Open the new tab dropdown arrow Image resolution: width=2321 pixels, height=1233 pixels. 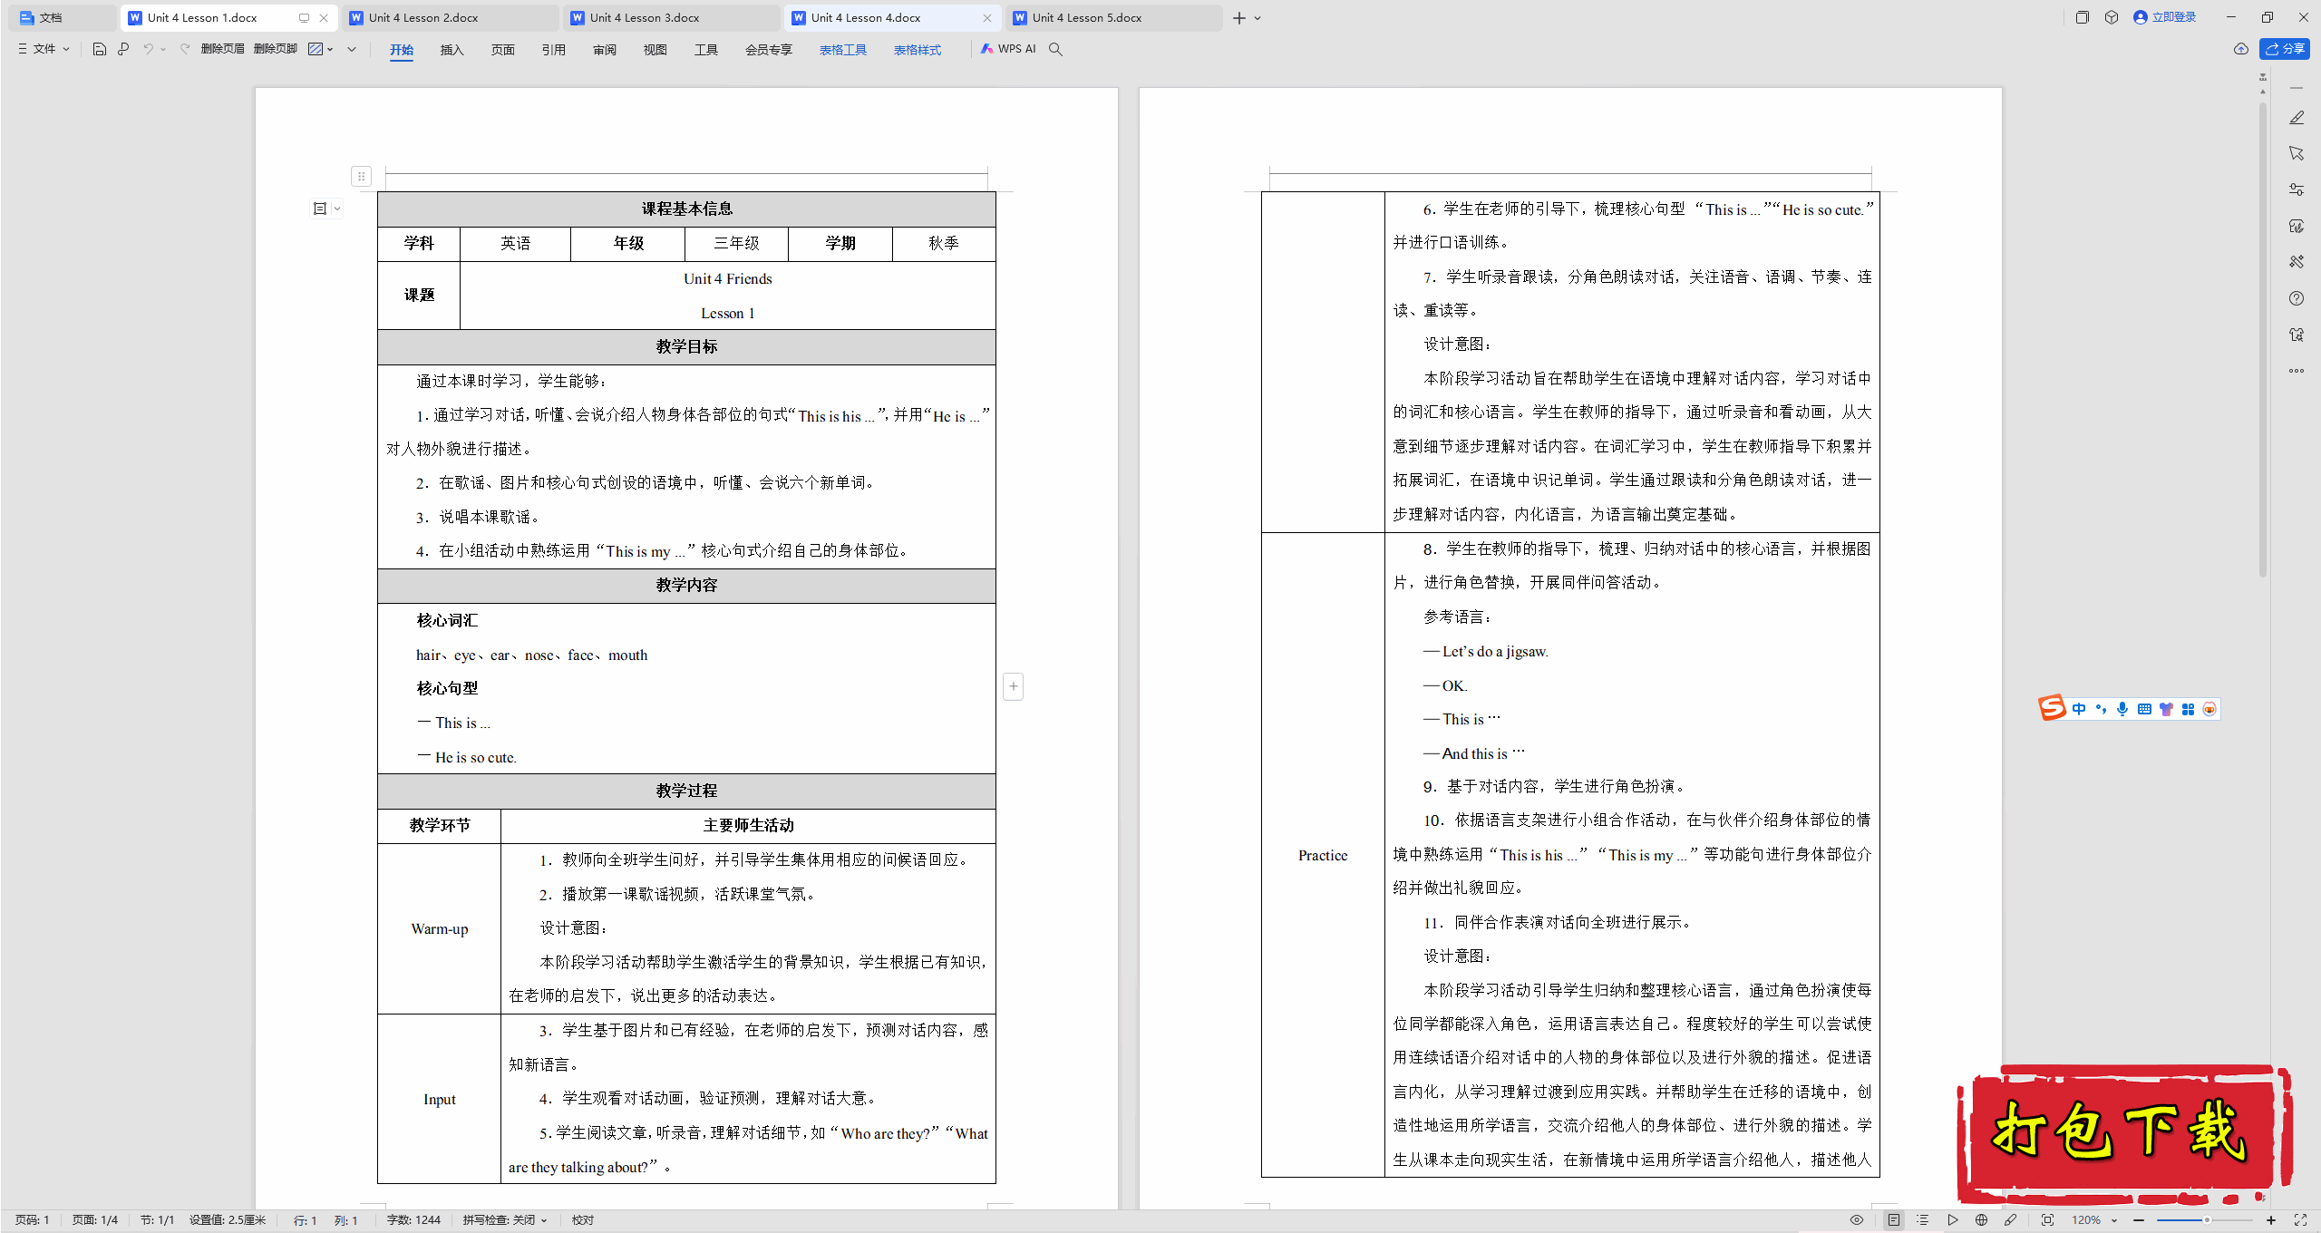tap(1258, 17)
